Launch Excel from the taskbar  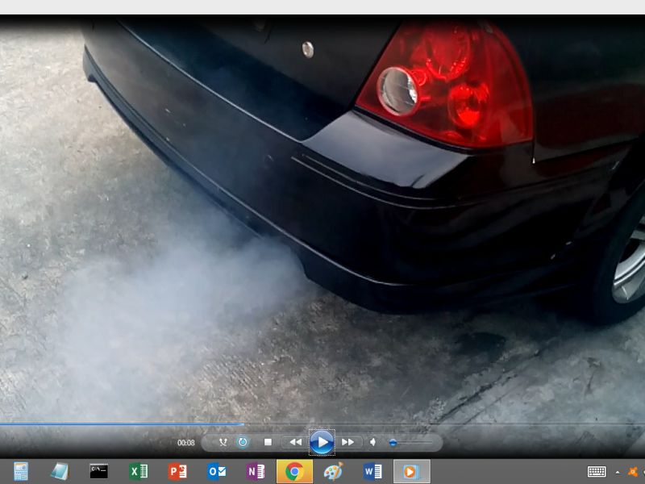pyautogui.click(x=139, y=472)
